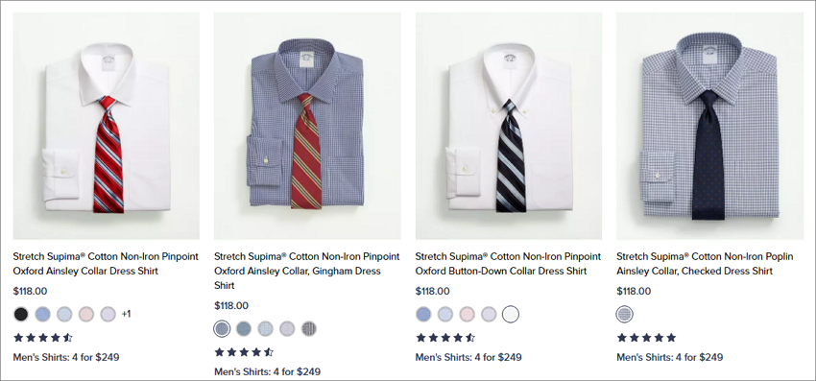Open checked shirt with navy dotted tie image

[709, 126]
